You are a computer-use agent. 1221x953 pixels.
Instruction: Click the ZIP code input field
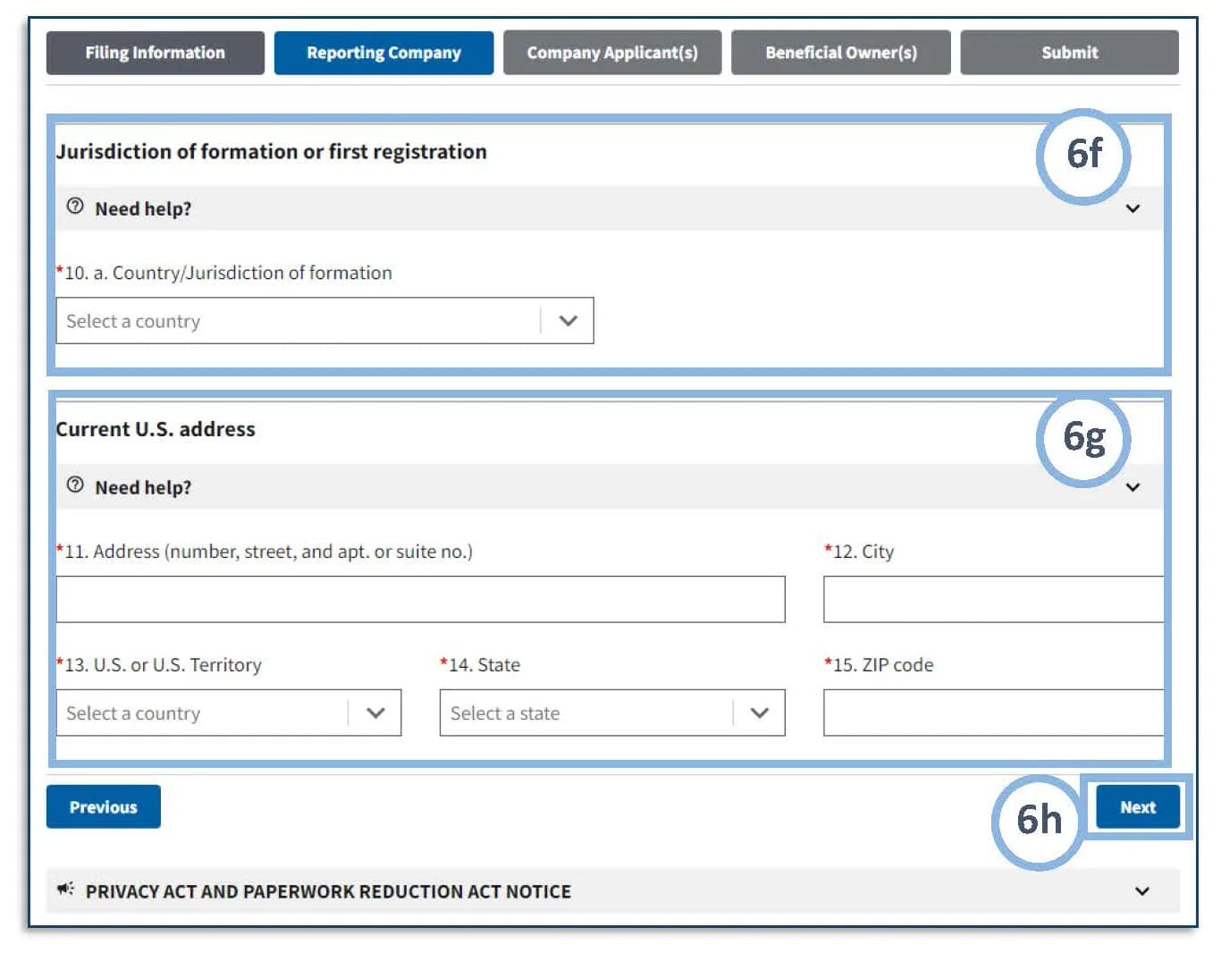(x=993, y=713)
